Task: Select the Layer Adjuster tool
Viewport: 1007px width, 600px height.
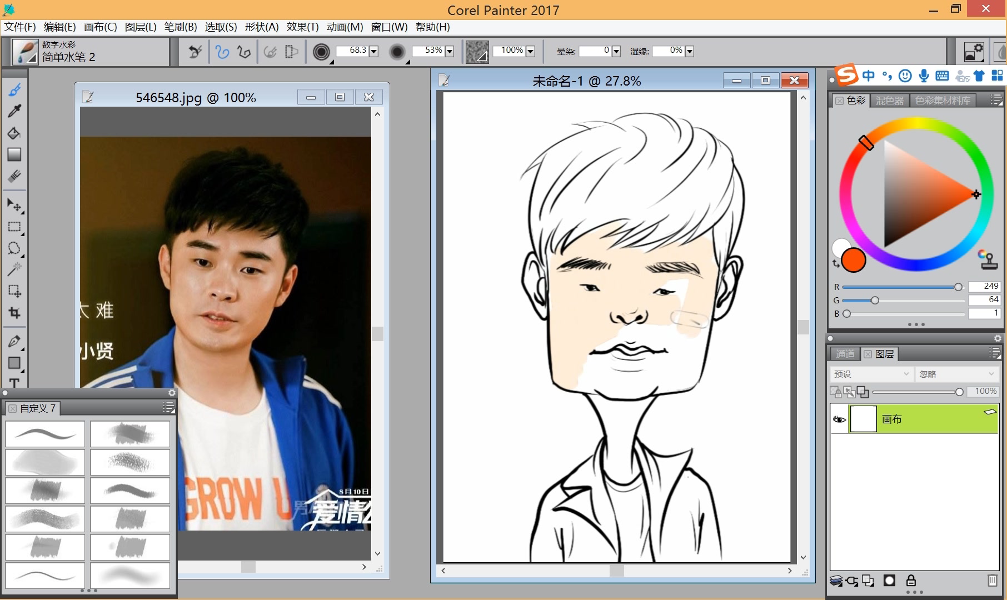Action: 14,205
